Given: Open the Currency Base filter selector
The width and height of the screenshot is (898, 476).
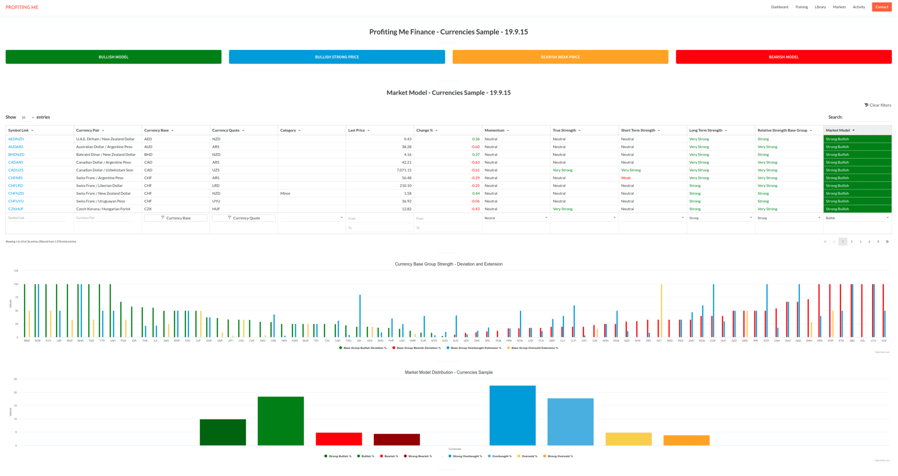Looking at the screenshot, I should click(x=175, y=218).
